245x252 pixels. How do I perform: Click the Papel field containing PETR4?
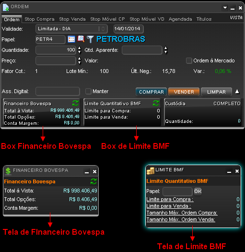(x=50, y=39)
